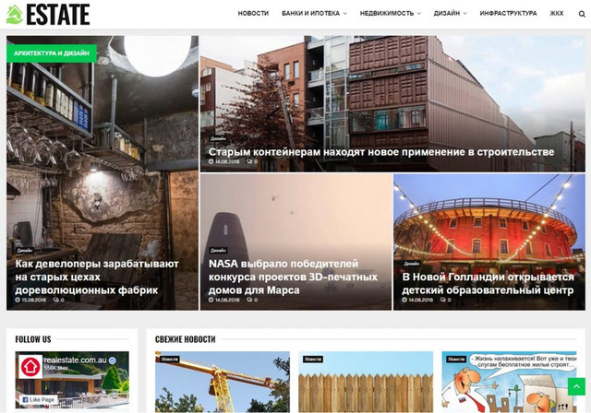Click the search magnifier icon in header
Image resolution: width=591 pixels, height=413 pixels.
tap(582, 14)
